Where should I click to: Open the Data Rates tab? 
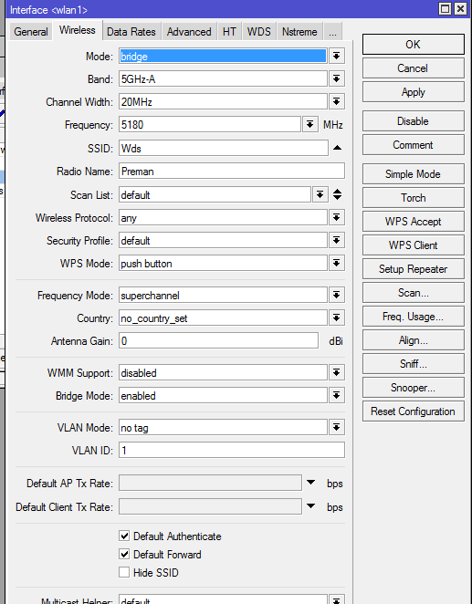131,32
